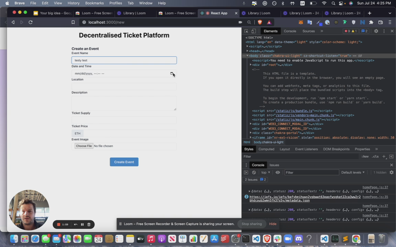Open the Brave Wallet icon
Image resolution: width=396 pixels, height=247 pixels.
click(380, 22)
